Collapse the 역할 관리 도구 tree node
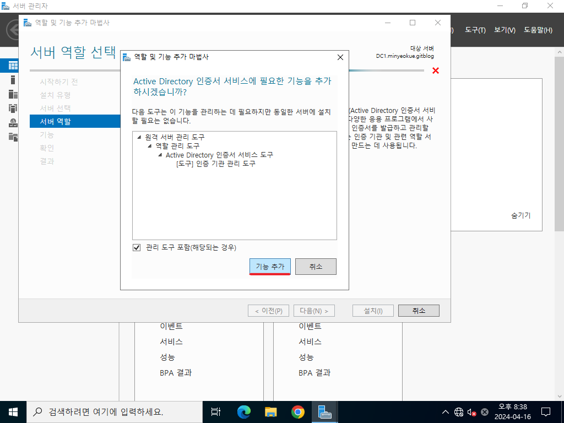Image resolution: width=564 pixels, height=423 pixels. [x=150, y=146]
